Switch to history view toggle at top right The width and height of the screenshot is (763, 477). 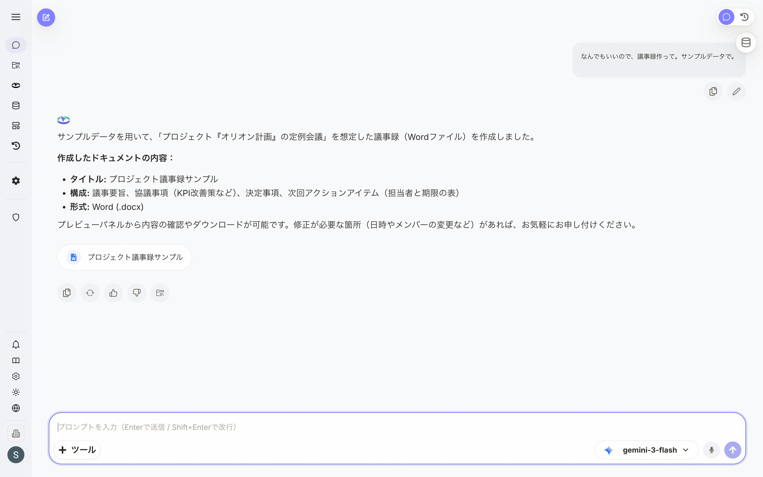[x=745, y=17]
